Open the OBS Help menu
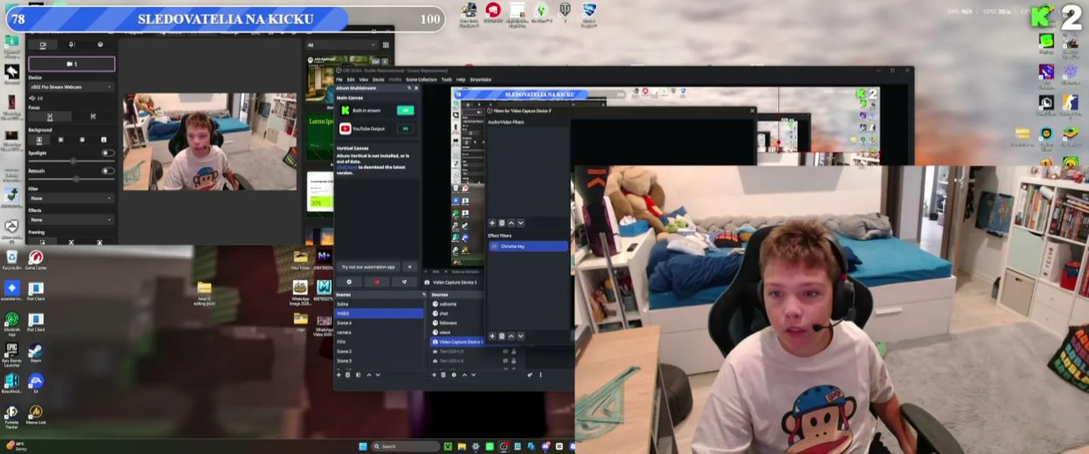Screen dimensions: 1089x454 461,79
